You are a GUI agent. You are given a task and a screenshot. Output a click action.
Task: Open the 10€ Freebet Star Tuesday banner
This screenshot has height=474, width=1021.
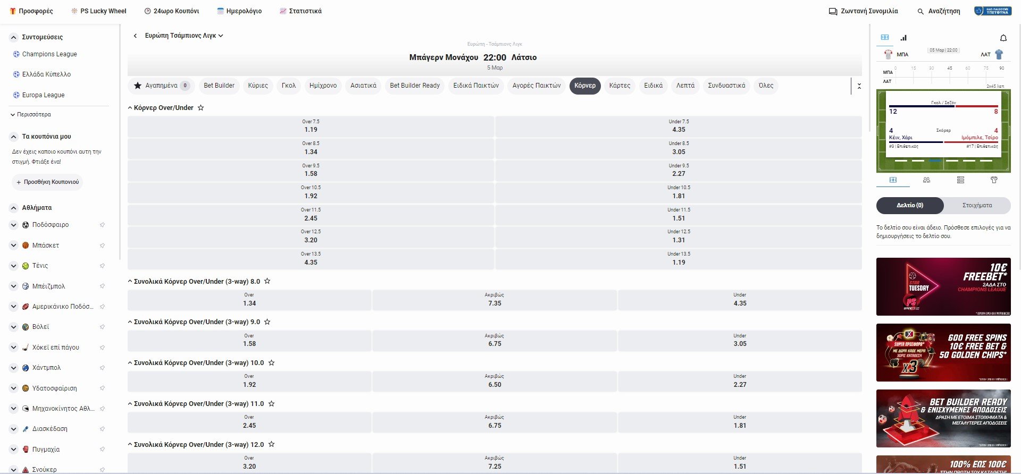pos(943,286)
